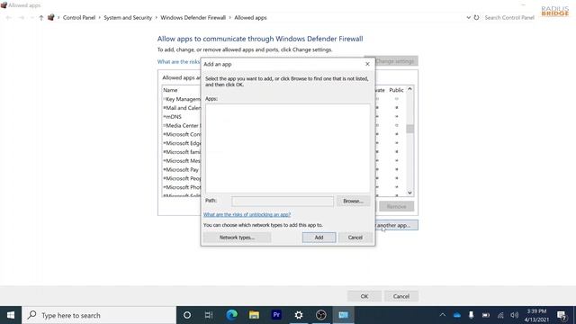Open File Explorer from taskbar
Viewport: 576px width, 324px height.
click(x=254, y=315)
